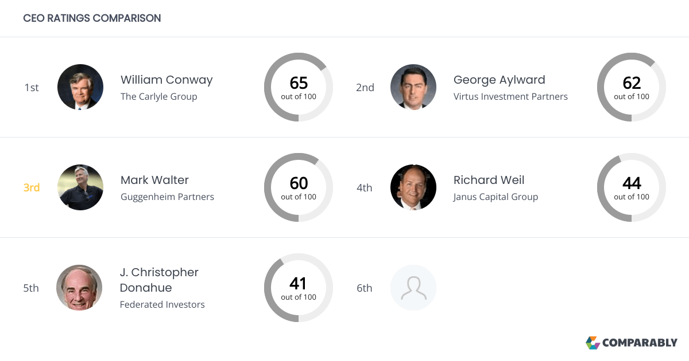The height and width of the screenshot is (361, 689).
Task: Click the Comparably logo icon
Action: click(x=593, y=343)
